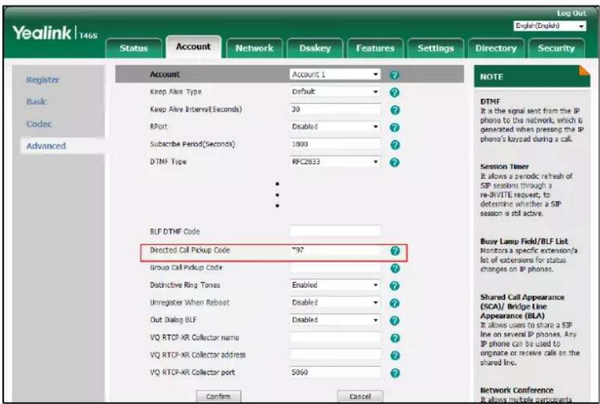Click help icon for DTMF Type
Image resolution: width=600 pixels, height=404 pixels.
394,162
